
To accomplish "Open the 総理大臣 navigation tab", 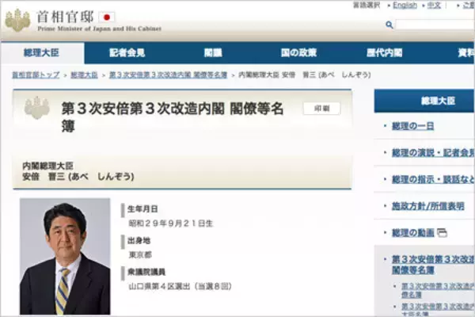I will click(x=42, y=53).
